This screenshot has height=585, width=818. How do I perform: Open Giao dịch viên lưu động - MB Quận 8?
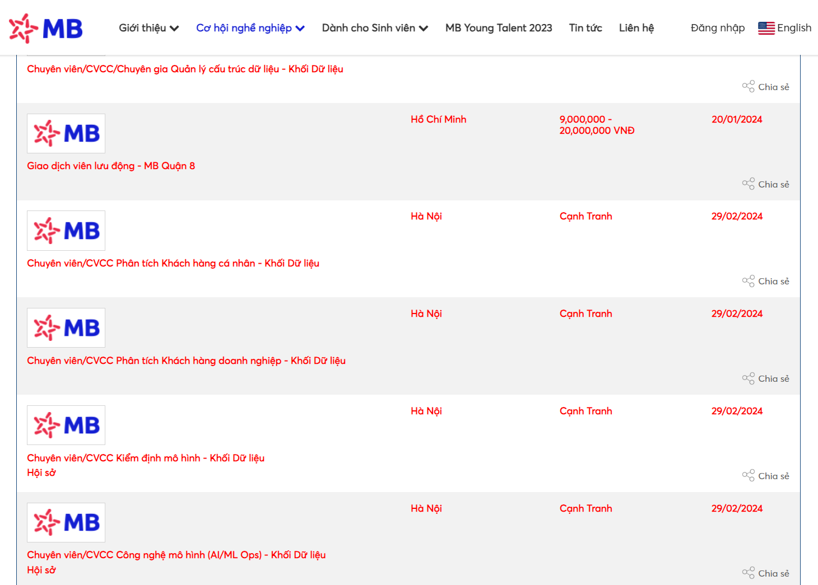[x=111, y=166]
